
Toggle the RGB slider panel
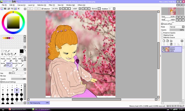tap(5, 9)
